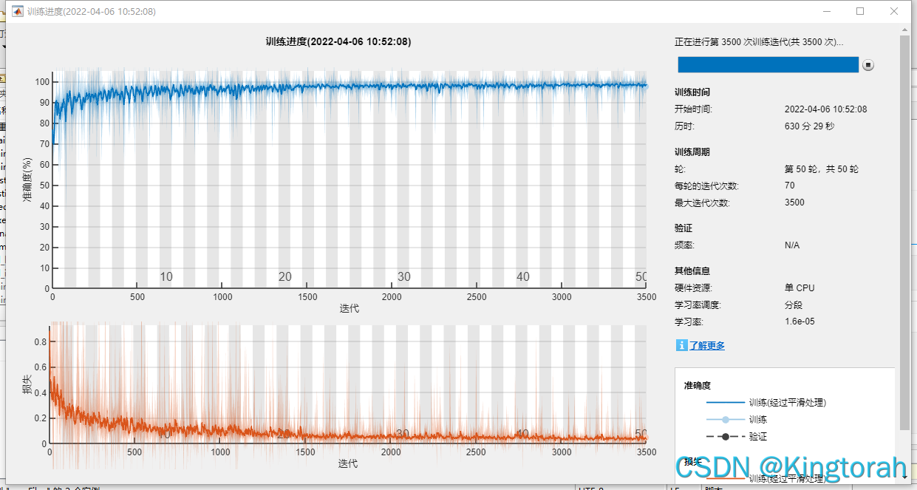Click the 训练时间 section heading
The image size is (917, 490).
point(692,92)
